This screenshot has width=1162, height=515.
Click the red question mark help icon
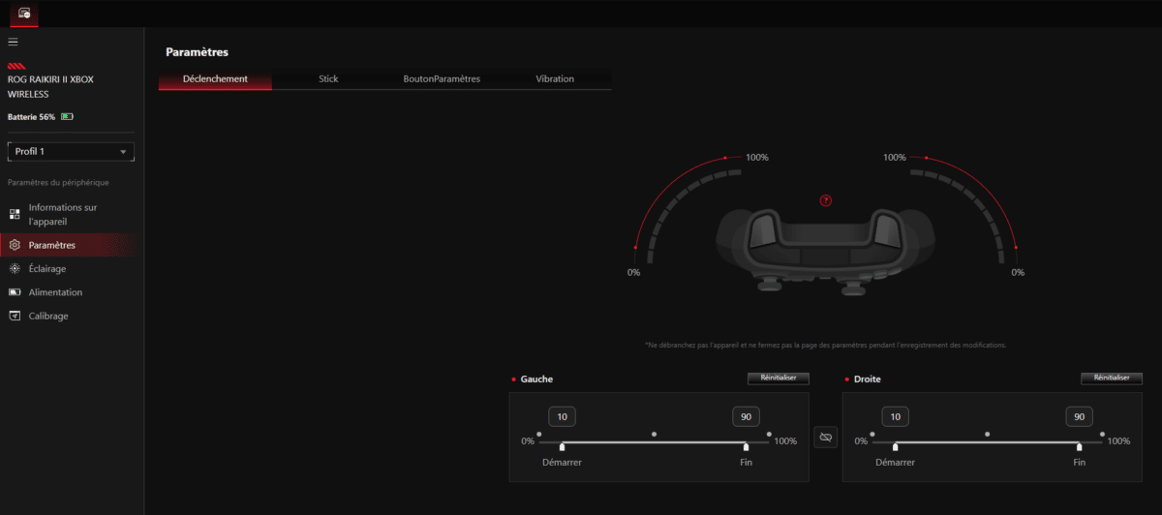click(x=826, y=200)
